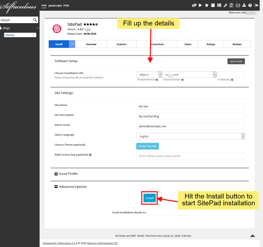The width and height of the screenshot is (263, 247).
Task: Click the Admin Email field
Action: (x=190, y=126)
